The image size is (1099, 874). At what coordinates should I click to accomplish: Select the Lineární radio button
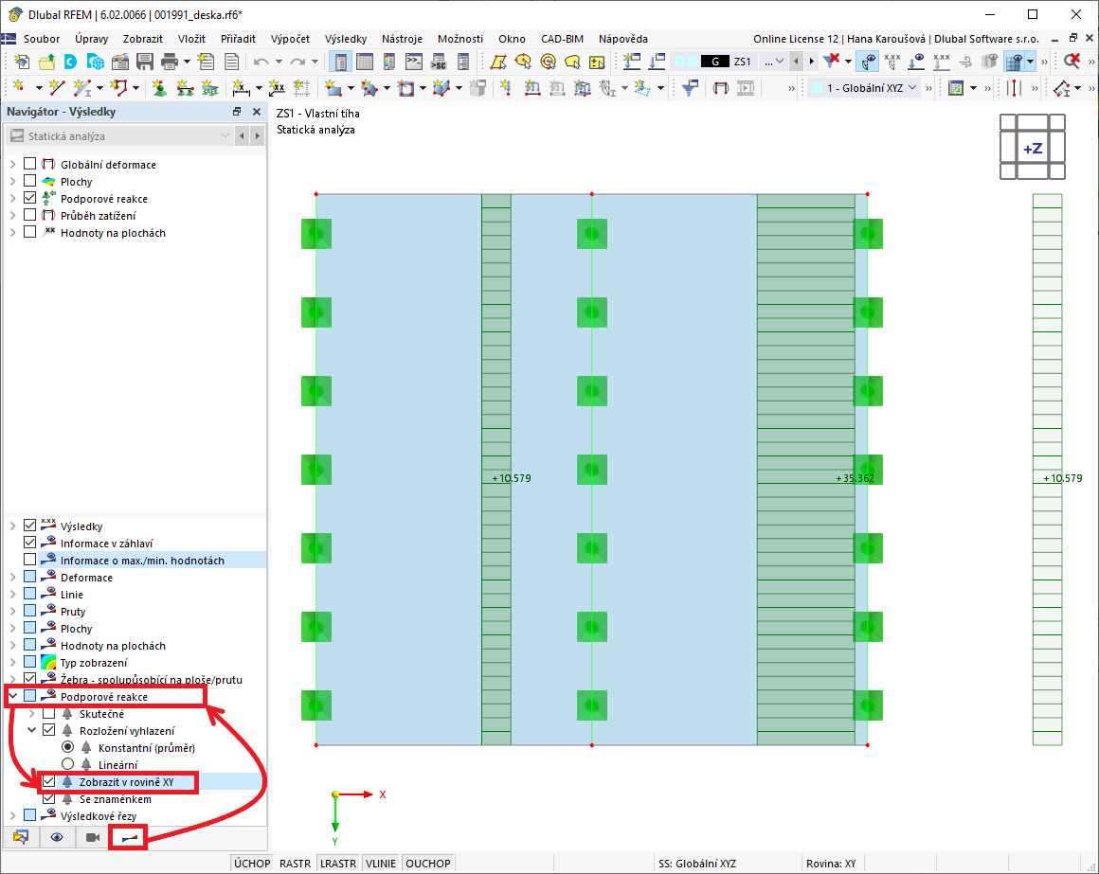click(67, 764)
